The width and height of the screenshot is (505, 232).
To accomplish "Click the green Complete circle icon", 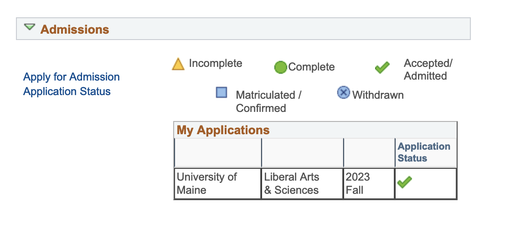I will pyautogui.click(x=280, y=67).
